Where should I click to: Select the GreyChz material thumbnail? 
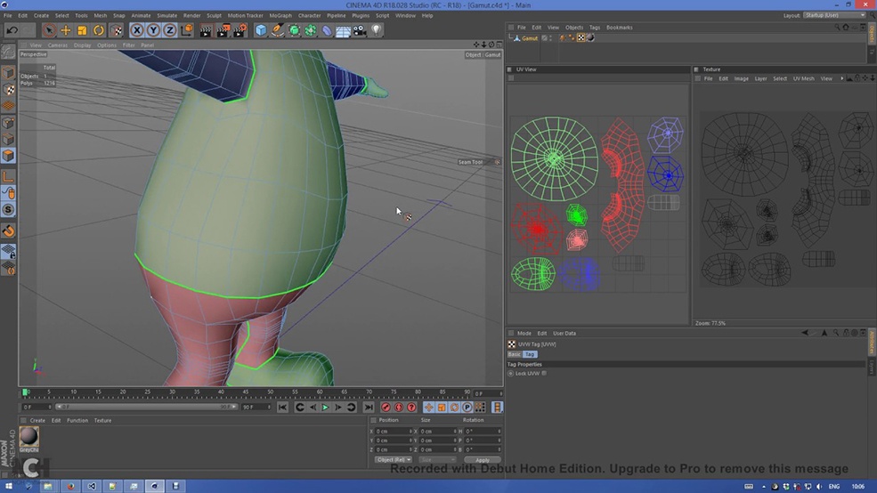click(29, 437)
